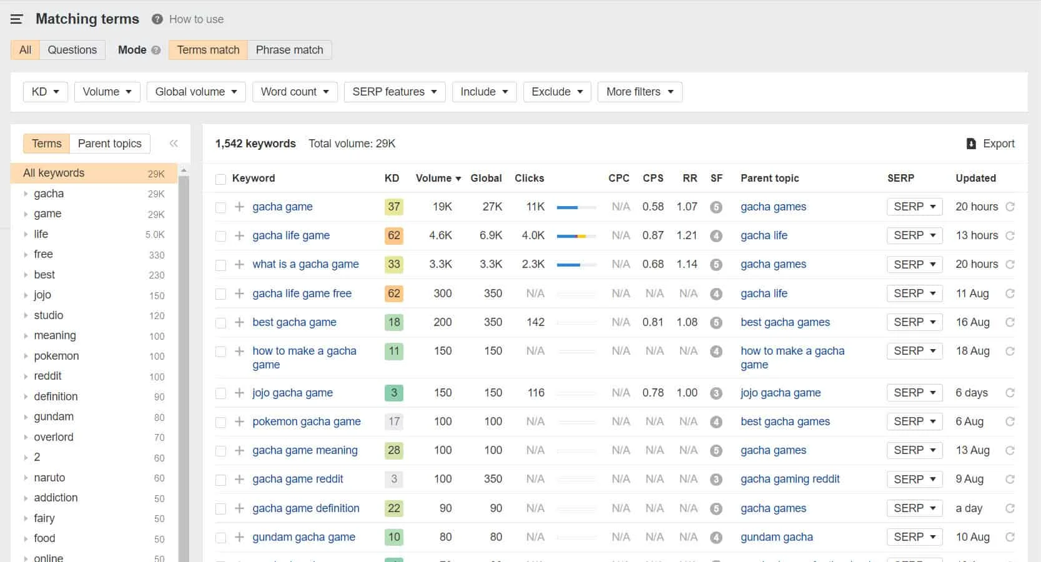Check the 'what is a gacha game' checkbox
Image resolution: width=1041 pixels, height=562 pixels.
pyautogui.click(x=220, y=265)
